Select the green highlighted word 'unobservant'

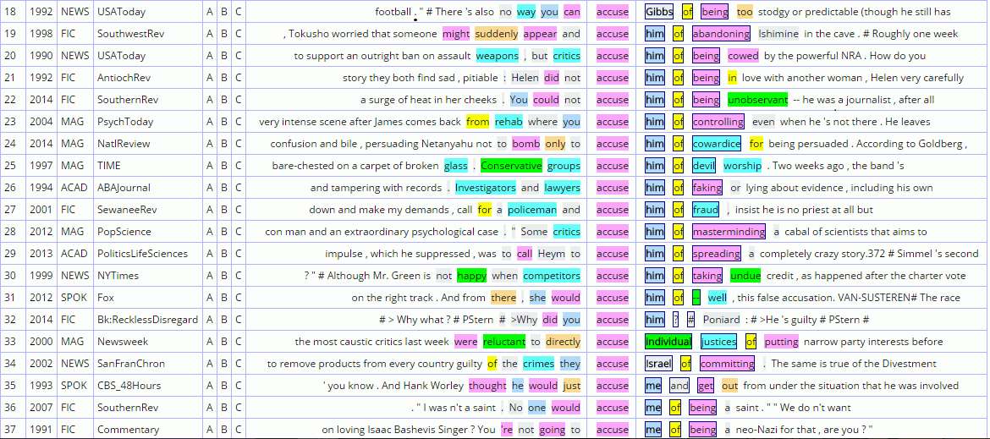pos(758,100)
